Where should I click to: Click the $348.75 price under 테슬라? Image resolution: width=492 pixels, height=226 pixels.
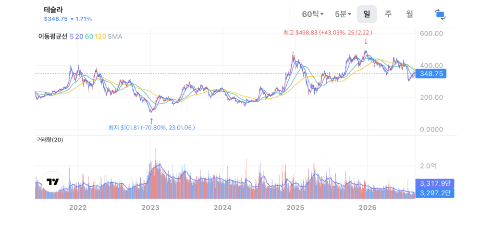point(56,19)
